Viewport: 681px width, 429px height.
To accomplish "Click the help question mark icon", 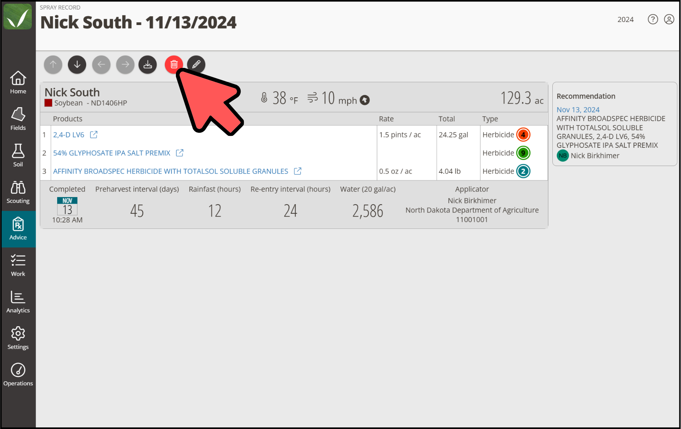I will pyautogui.click(x=653, y=19).
